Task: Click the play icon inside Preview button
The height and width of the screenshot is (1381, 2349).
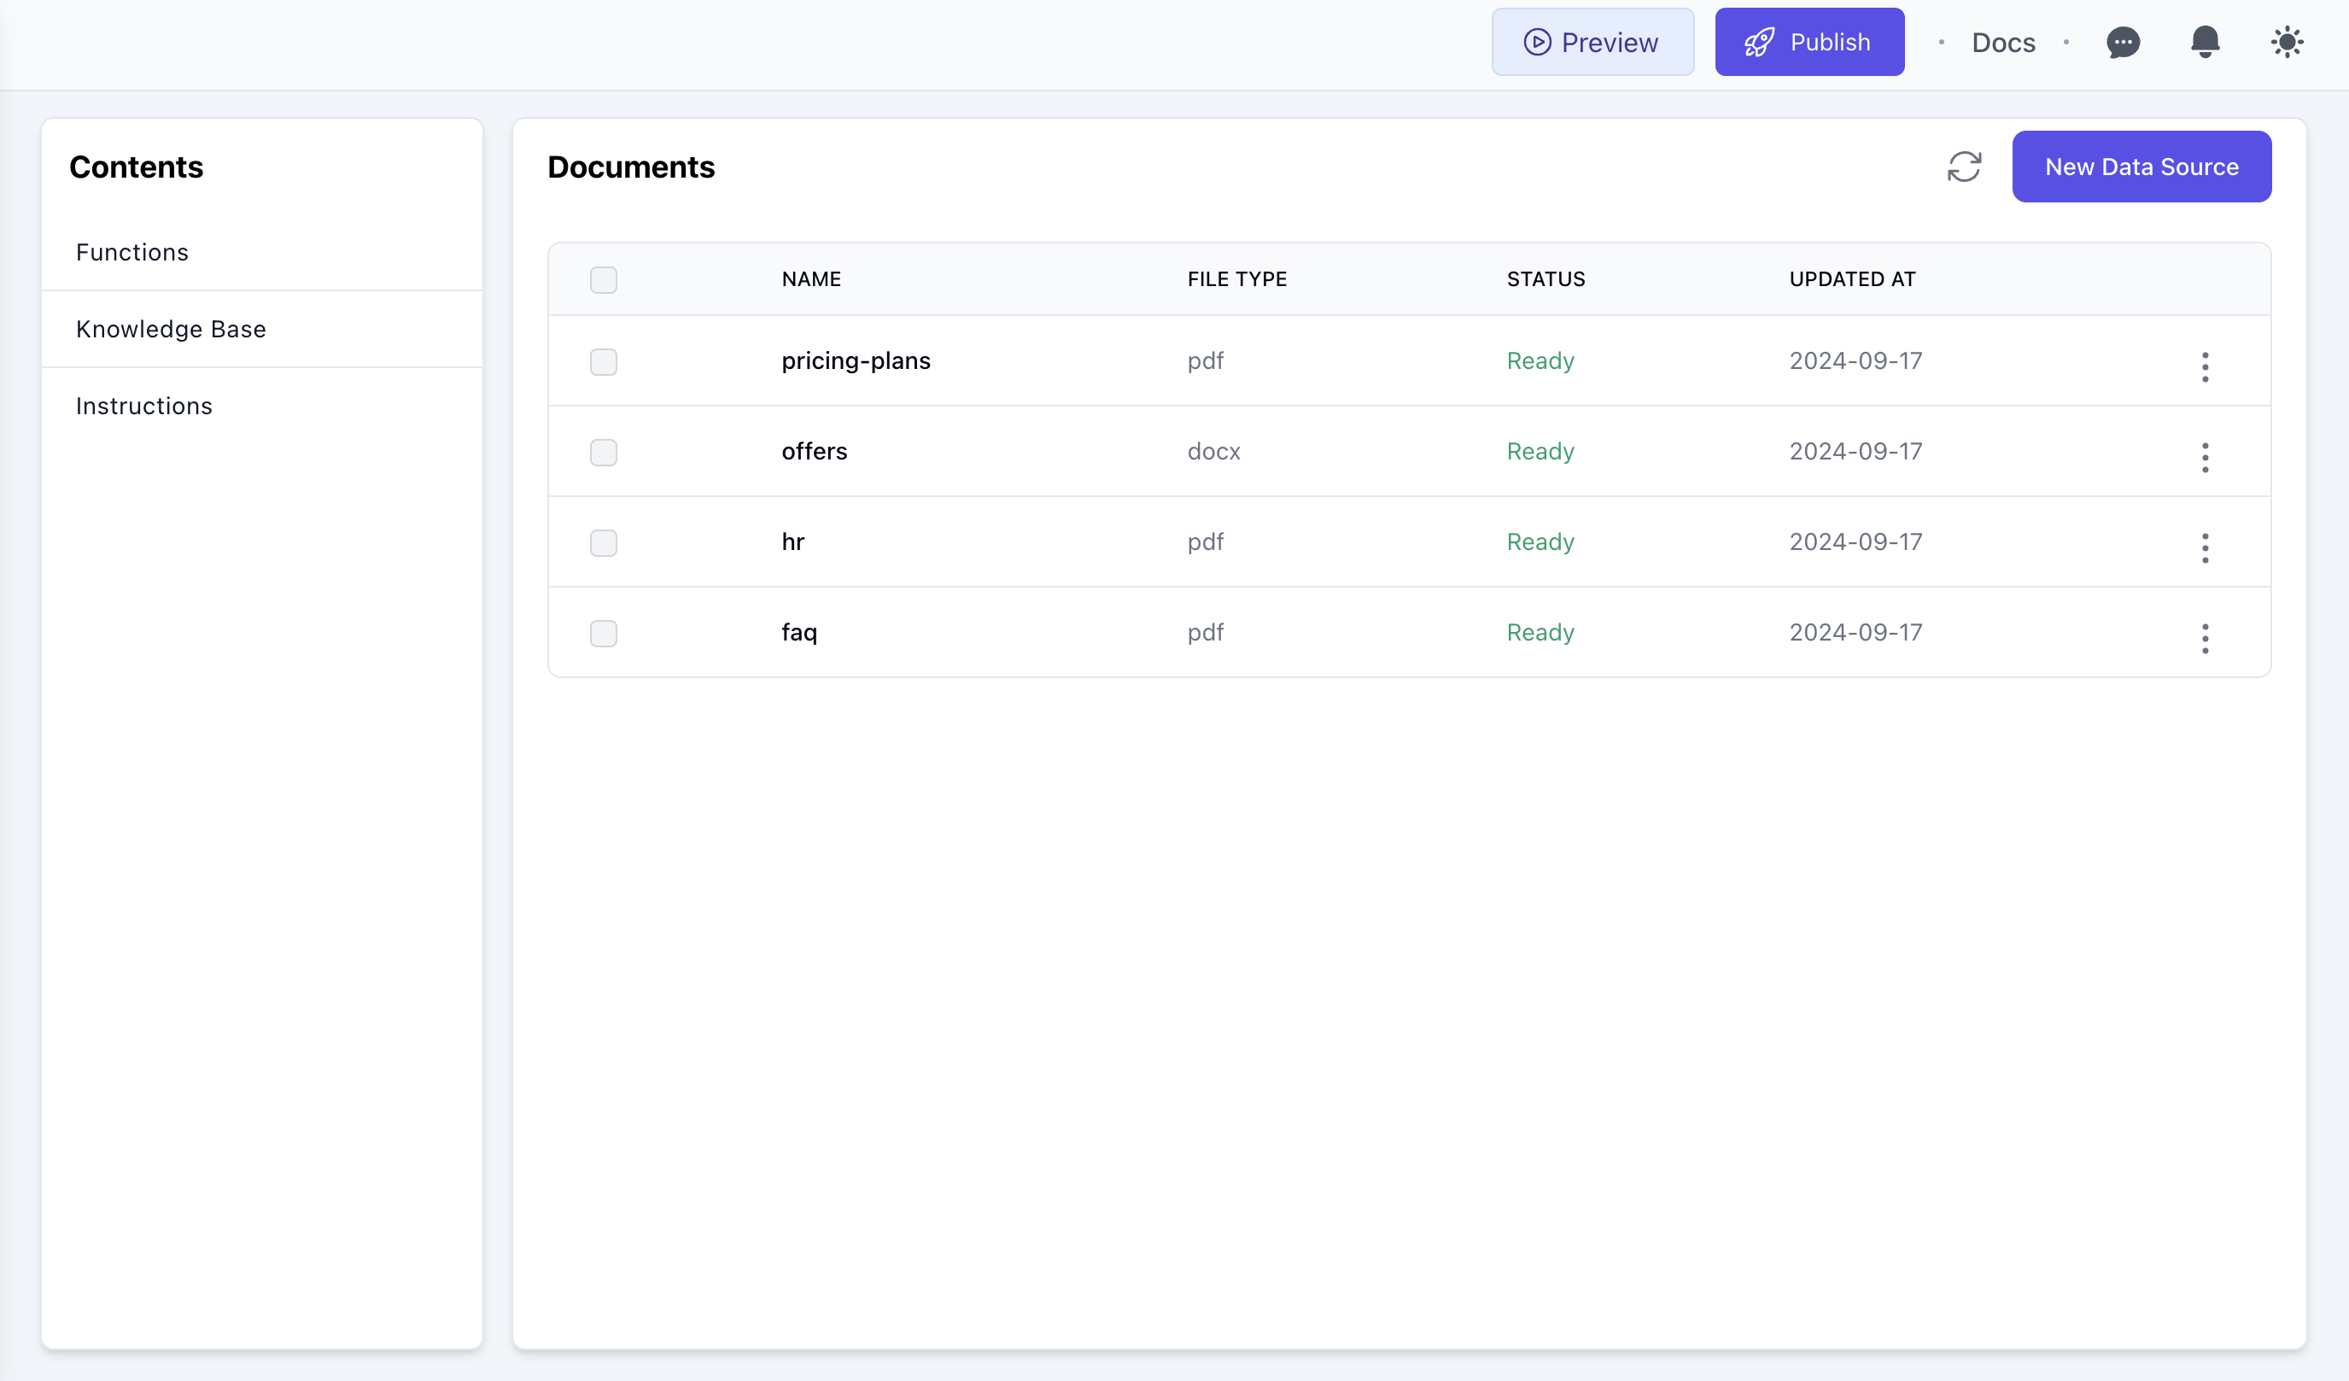Action: tap(1535, 42)
